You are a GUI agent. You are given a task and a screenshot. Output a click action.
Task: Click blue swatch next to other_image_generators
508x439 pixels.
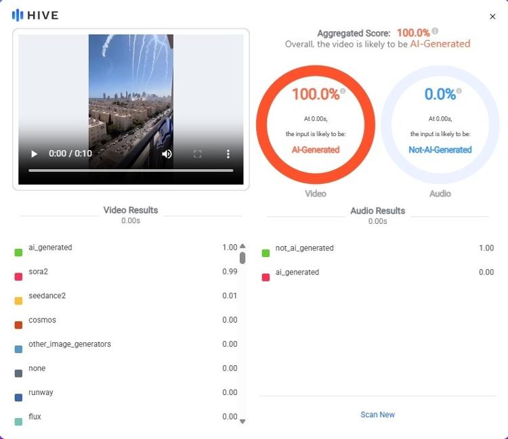18,349
